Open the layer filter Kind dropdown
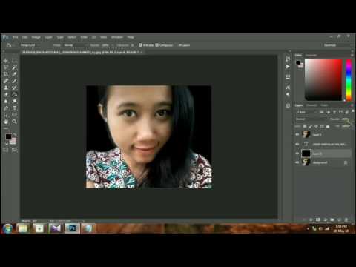Image resolution: width=356 pixels, height=267 pixels. point(306,112)
